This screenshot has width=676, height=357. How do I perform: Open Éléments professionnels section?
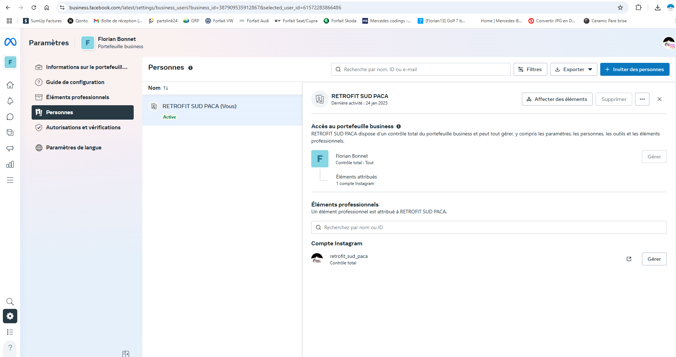click(83, 97)
